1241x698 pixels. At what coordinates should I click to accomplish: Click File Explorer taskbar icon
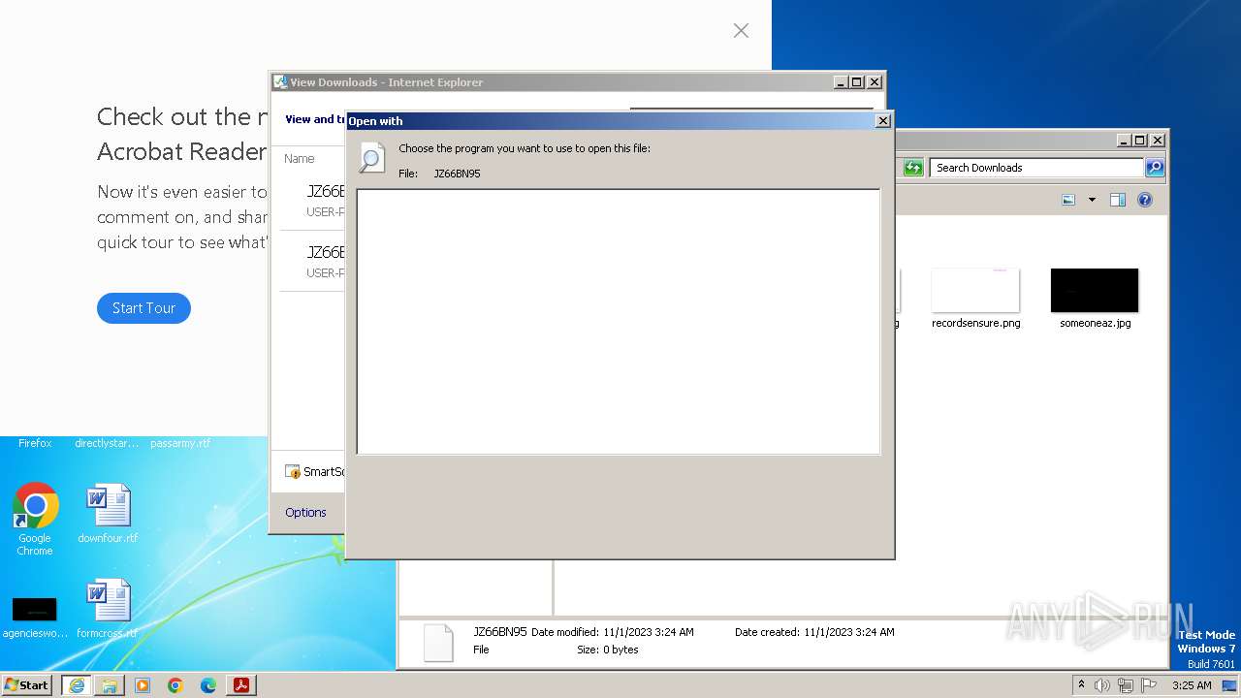(110, 685)
